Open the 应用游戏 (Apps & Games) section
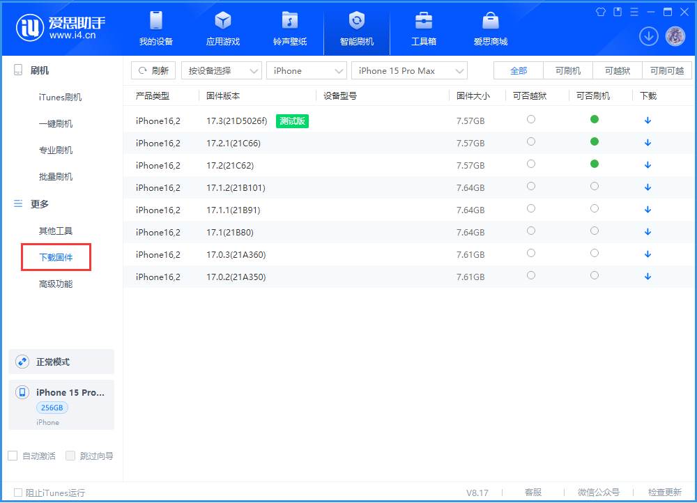Image resolution: width=697 pixels, height=503 pixels. (x=222, y=29)
